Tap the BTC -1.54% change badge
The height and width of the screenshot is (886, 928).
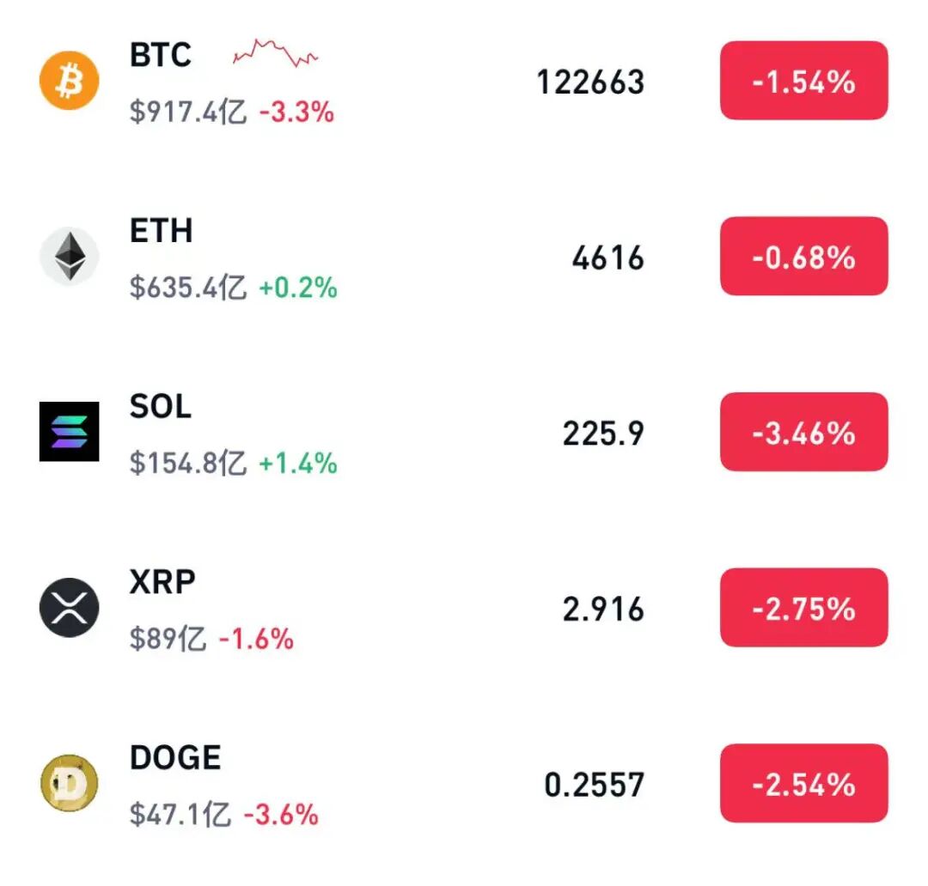point(803,82)
